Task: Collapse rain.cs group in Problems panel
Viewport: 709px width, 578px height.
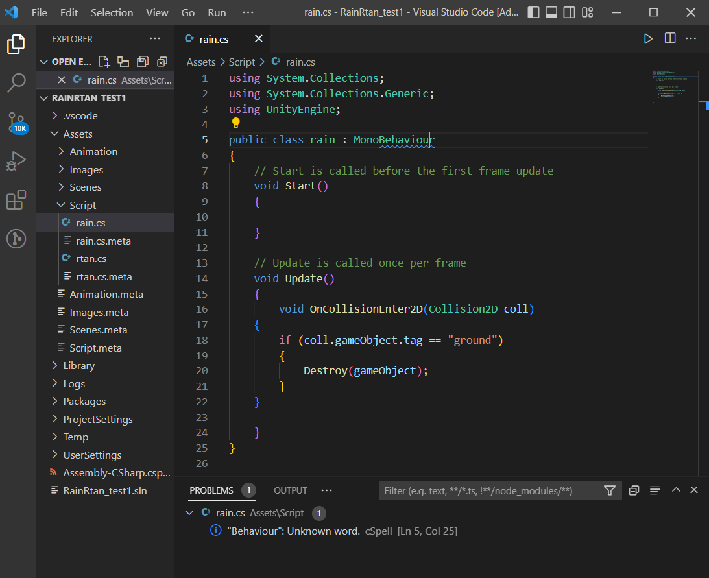Action: click(189, 513)
